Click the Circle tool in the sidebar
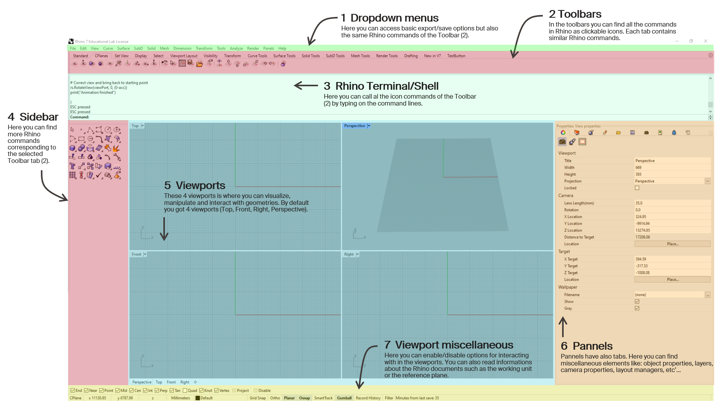The height and width of the screenshot is (409, 722). coord(108,130)
